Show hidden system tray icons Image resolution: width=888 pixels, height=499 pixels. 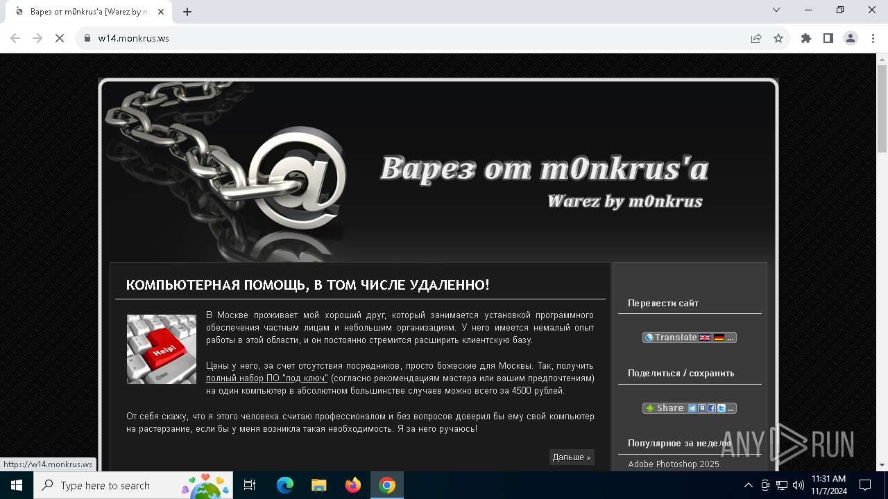pos(748,485)
